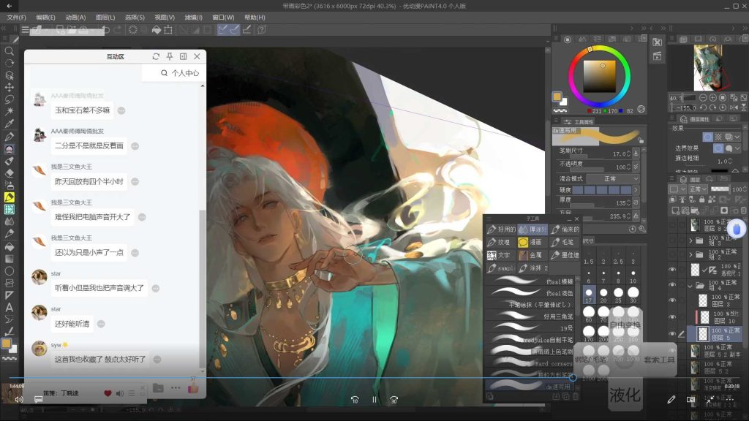Collapse the 组 4 layer folder
Viewport: 749px width, 421px height.
690,286
